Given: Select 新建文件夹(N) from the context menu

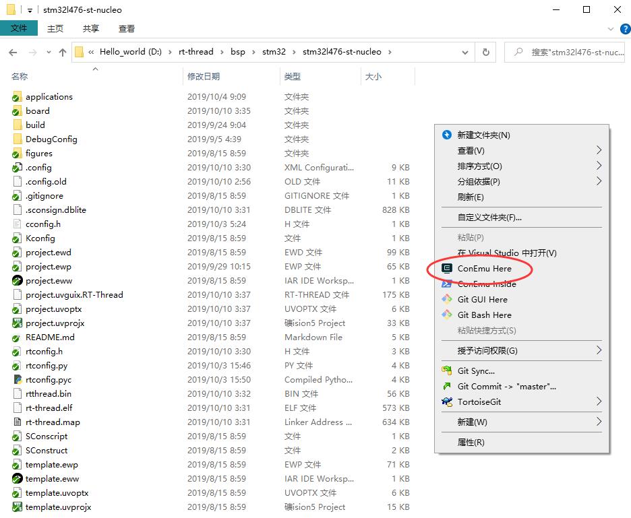Looking at the screenshot, I should 483,135.
